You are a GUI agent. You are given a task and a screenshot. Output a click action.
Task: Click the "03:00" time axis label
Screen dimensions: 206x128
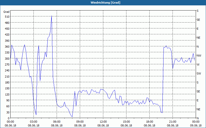pyautogui.click(x=33, y=122)
